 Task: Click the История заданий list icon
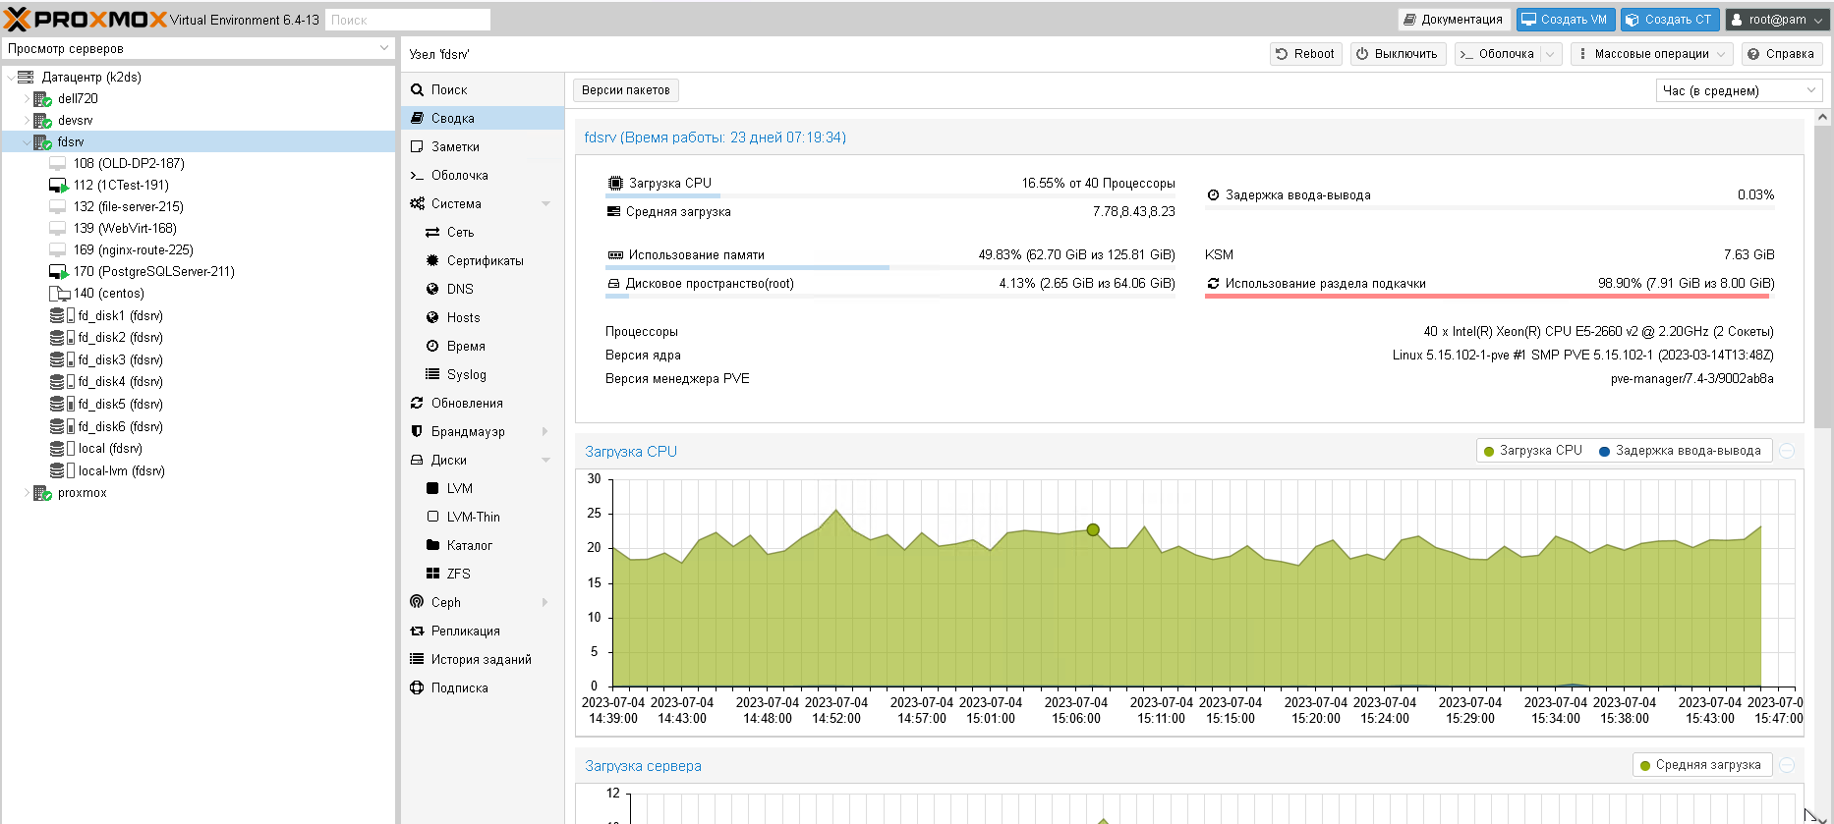tap(417, 660)
